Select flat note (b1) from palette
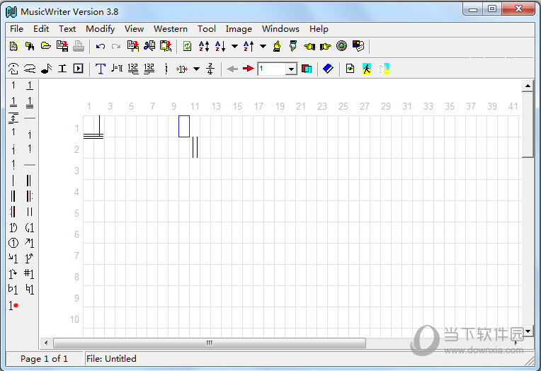Screen dimensions: 541x371 (13, 289)
